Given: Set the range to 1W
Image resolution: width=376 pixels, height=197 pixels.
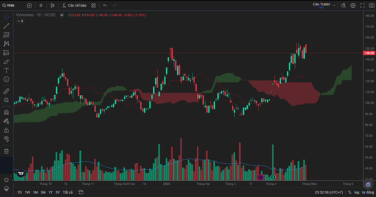Looking at the screenshot, I should point(27,192).
